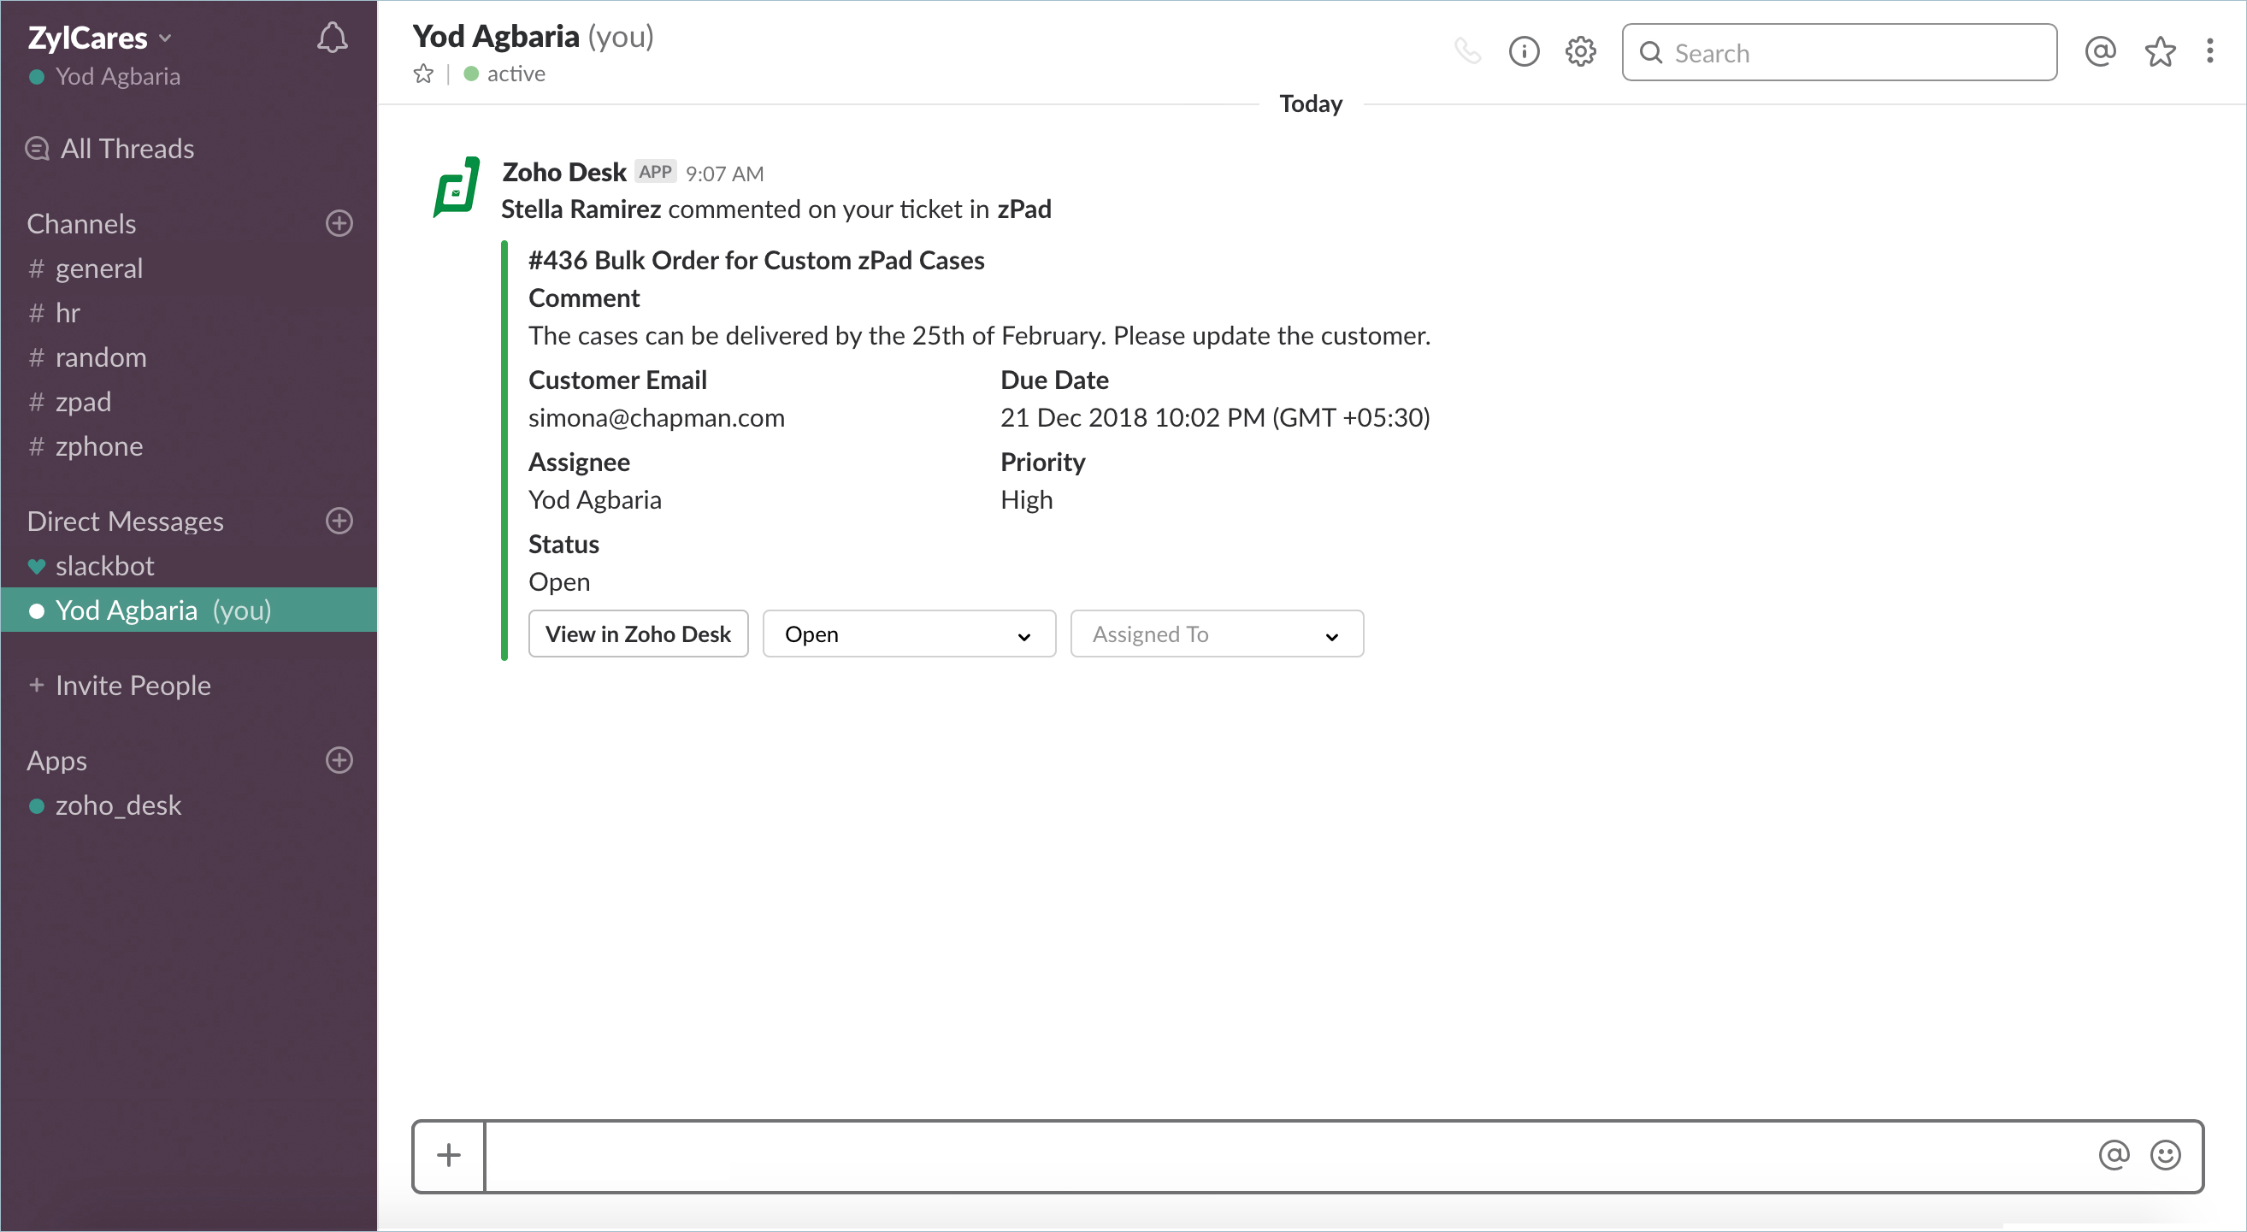Viewport: 2247px width, 1232px height.
Task: Click View in Zoho Desk button
Action: point(638,634)
